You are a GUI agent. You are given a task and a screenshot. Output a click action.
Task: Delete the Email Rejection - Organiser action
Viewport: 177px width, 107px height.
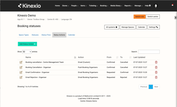point(156,77)
